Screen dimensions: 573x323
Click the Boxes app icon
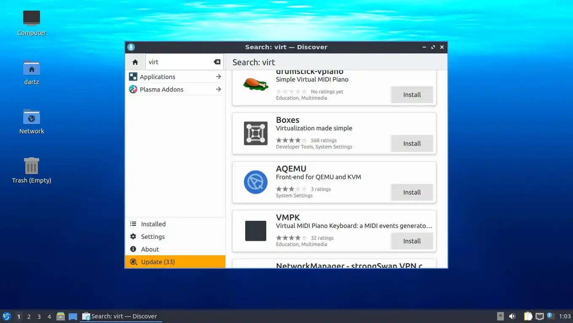256,133
